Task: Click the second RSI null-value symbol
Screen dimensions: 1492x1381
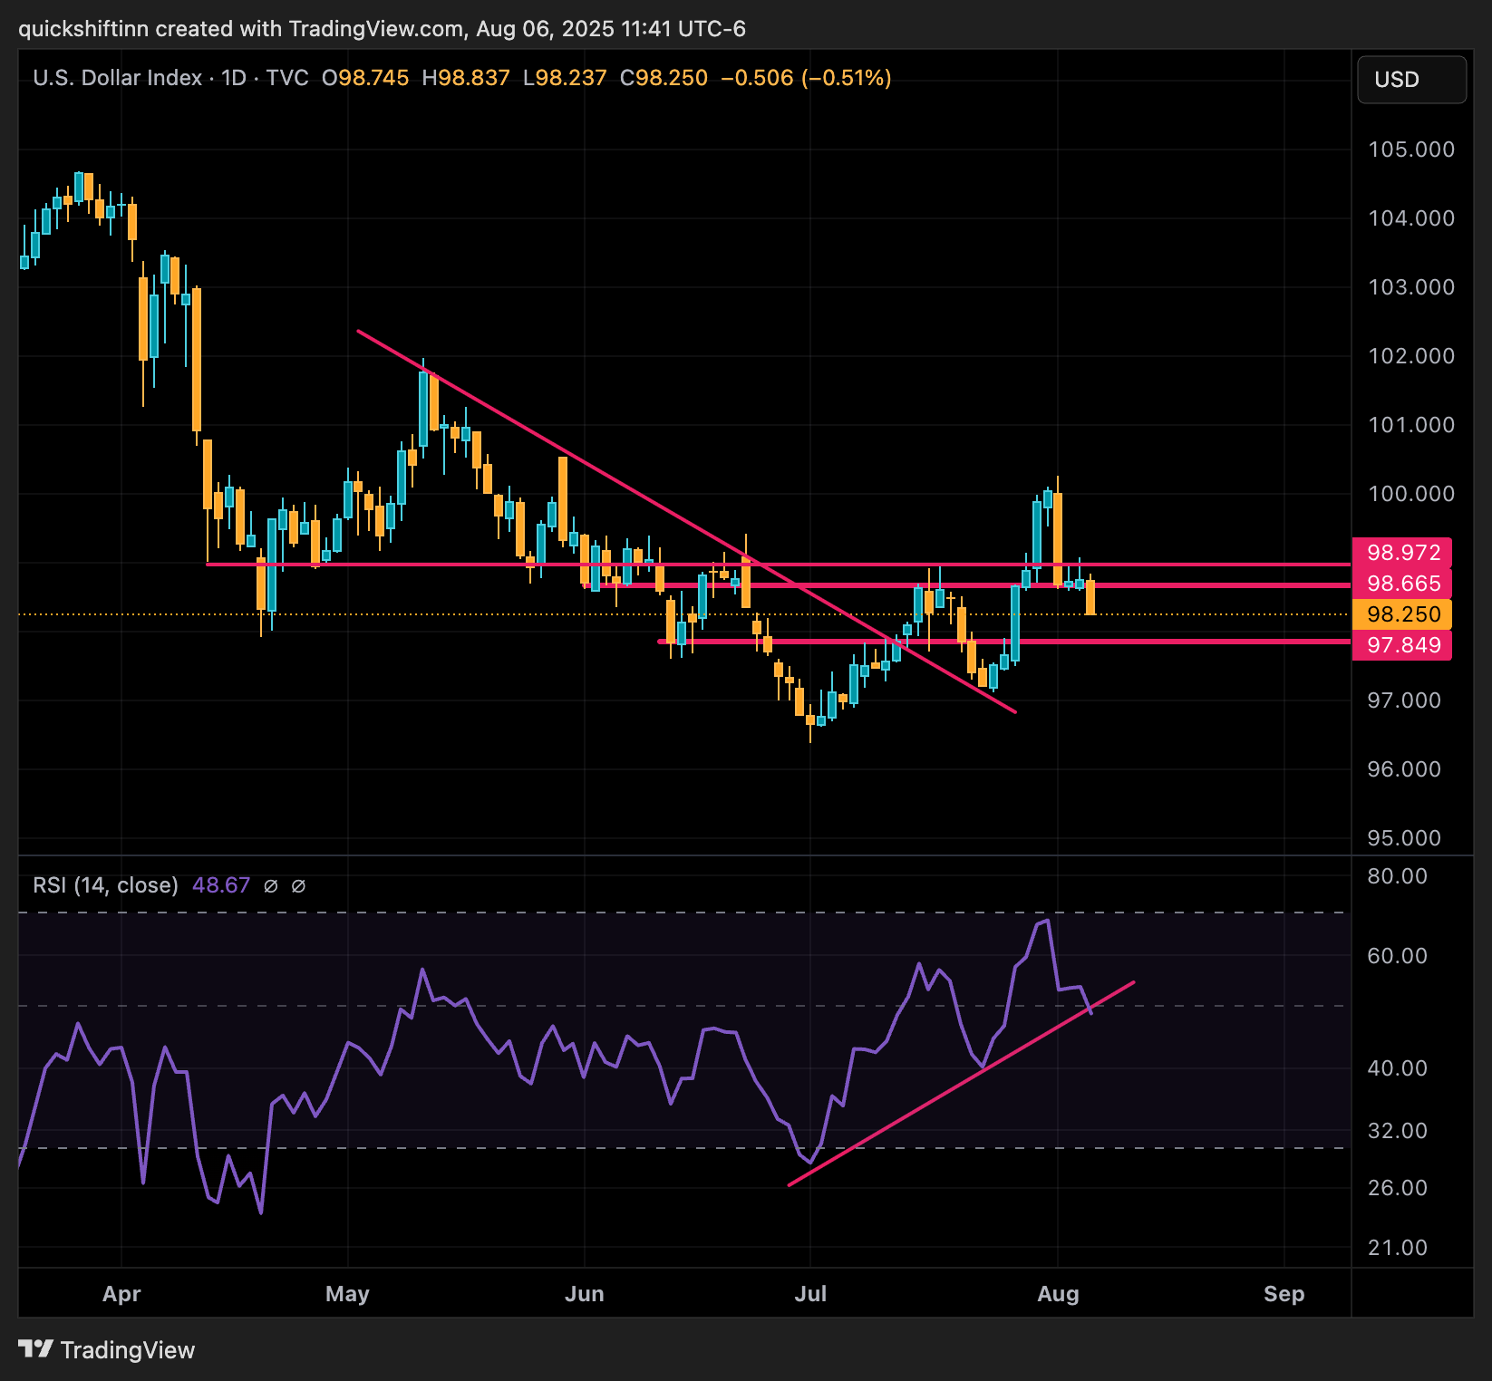Action: [x=298, y=886]
